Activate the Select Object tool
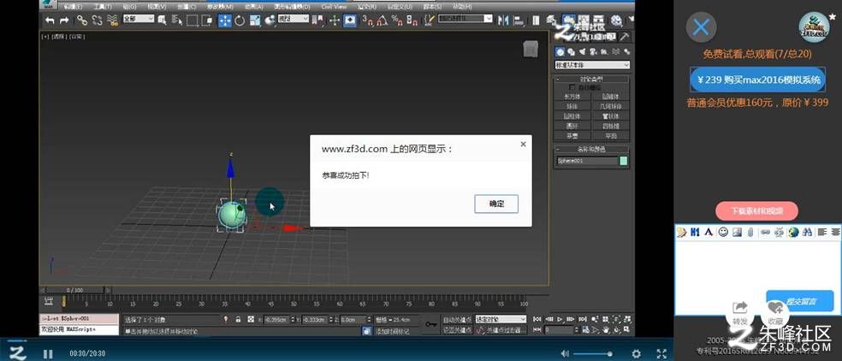 tap(163, 21)
